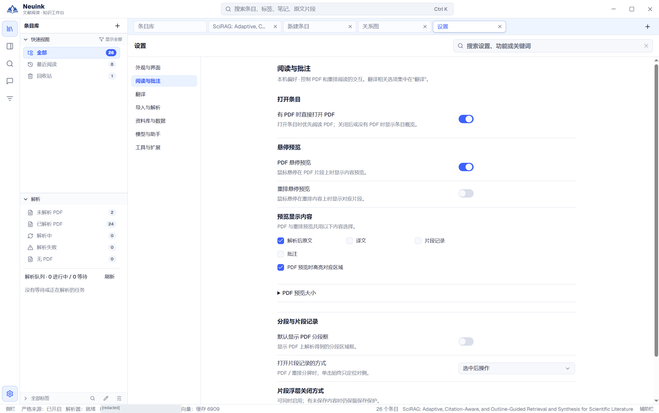Toggle 有 PDF 时直接打开 PDF switch
The width and height of the screenshot is (659, 413).
tap(466, 119)
